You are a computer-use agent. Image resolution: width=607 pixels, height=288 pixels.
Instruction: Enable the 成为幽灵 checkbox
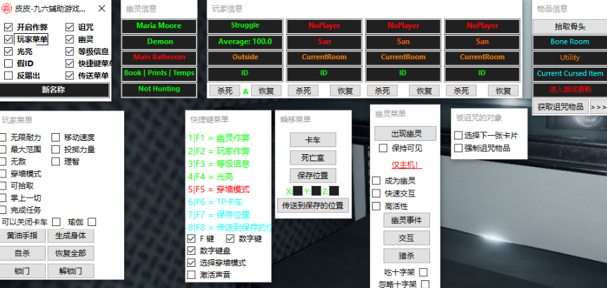click(376, 181)
